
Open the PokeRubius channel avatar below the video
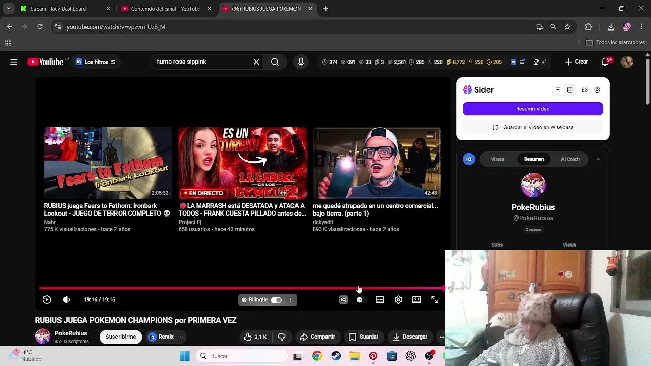(x=43, y=337)
